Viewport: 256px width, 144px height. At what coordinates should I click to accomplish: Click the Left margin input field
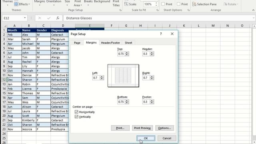96,78
